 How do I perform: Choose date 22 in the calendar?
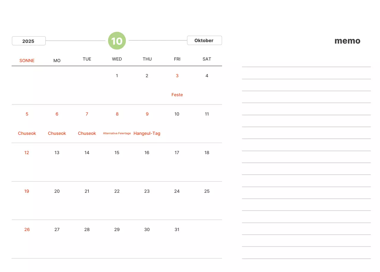point(117,191)
